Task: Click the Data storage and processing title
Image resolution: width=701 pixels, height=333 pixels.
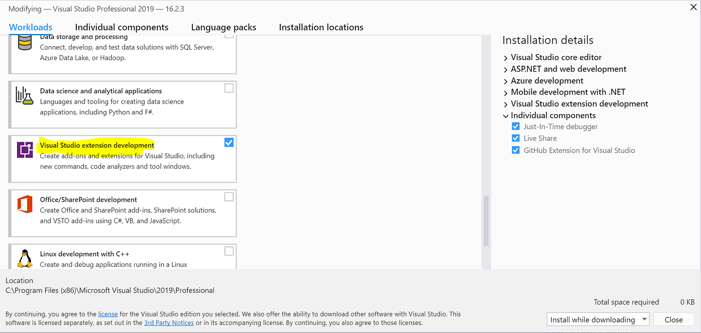Action: (84, 37)
